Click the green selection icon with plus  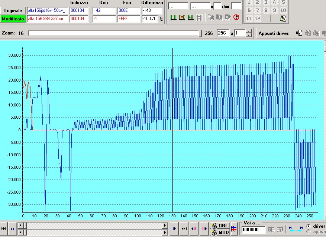coord(190,17)
